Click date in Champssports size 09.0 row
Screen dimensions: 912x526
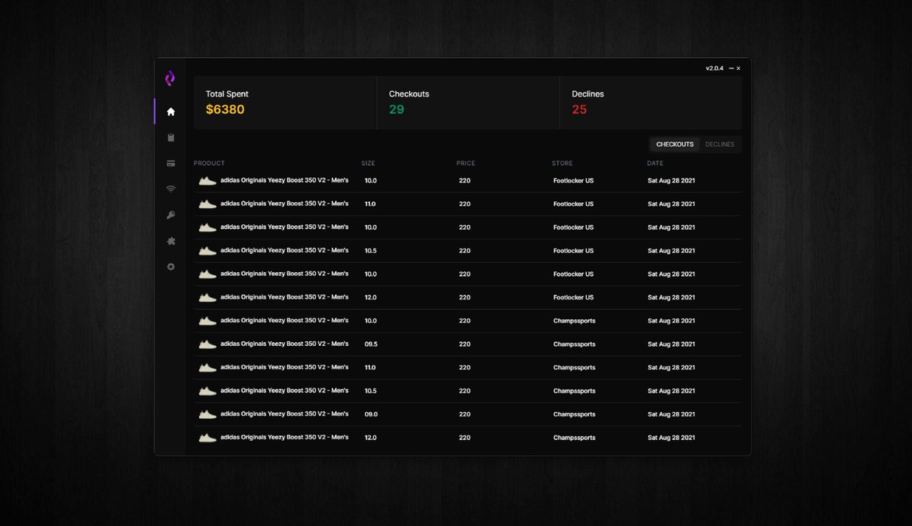point(671,414)
